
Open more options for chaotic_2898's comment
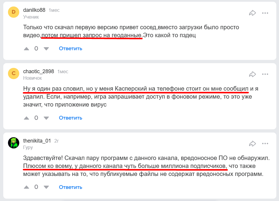[x=265, y=74]
